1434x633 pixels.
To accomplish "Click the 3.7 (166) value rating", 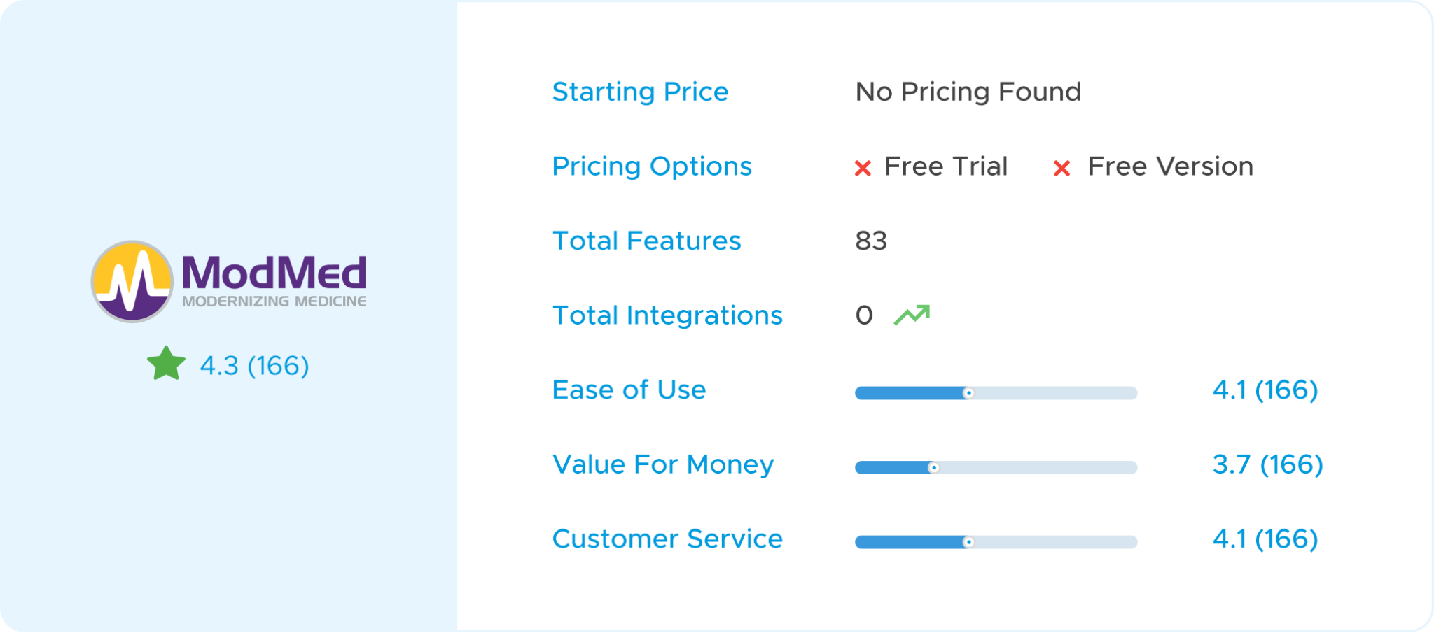I will point(1267,464).
